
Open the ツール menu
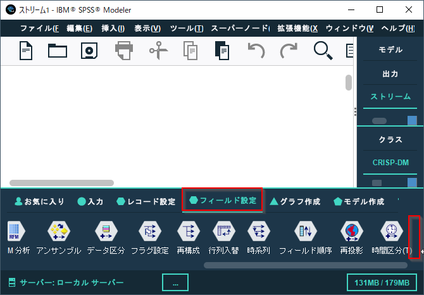tap(187, 28)
